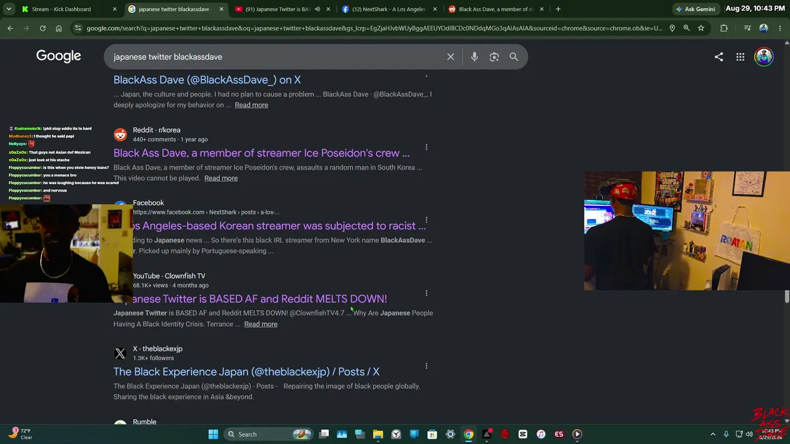The image size is (790, 444).
Task: Open more options for the YouTube result
Action: [426, 294]
